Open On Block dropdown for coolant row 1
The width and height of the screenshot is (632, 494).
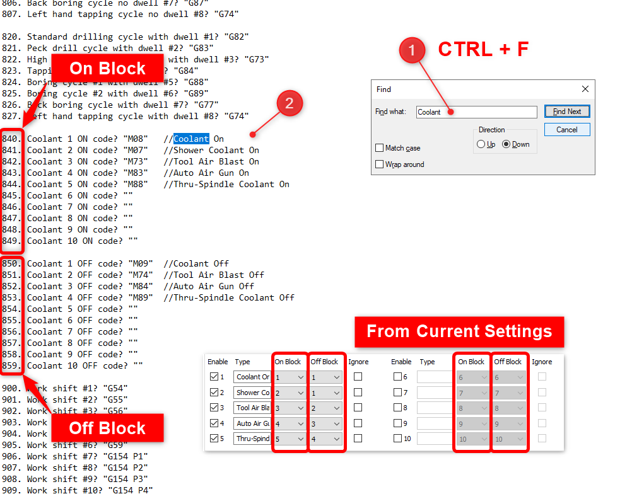click(290, 377)
